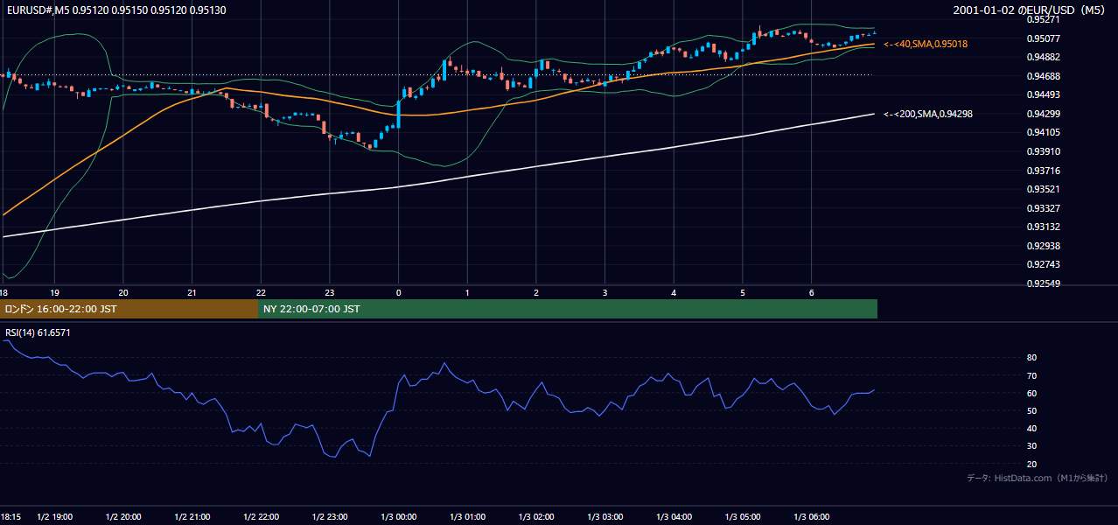Click the 1/2 19:00 time axis label

click(x=54, y=517)
